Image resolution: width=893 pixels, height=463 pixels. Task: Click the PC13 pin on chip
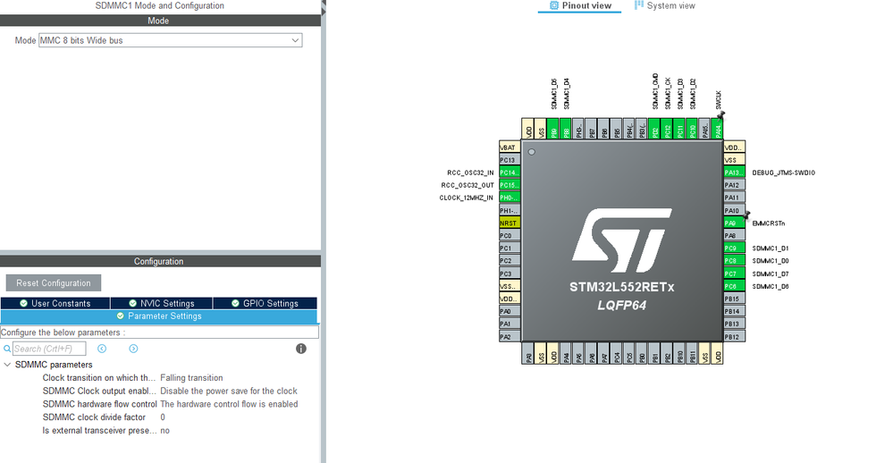(510, 160)
